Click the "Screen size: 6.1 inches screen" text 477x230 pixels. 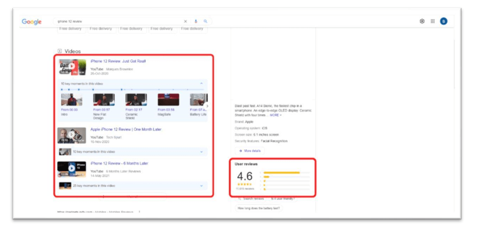(256, 134)
